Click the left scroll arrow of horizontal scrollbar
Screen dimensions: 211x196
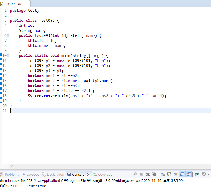tap(12, 166)
